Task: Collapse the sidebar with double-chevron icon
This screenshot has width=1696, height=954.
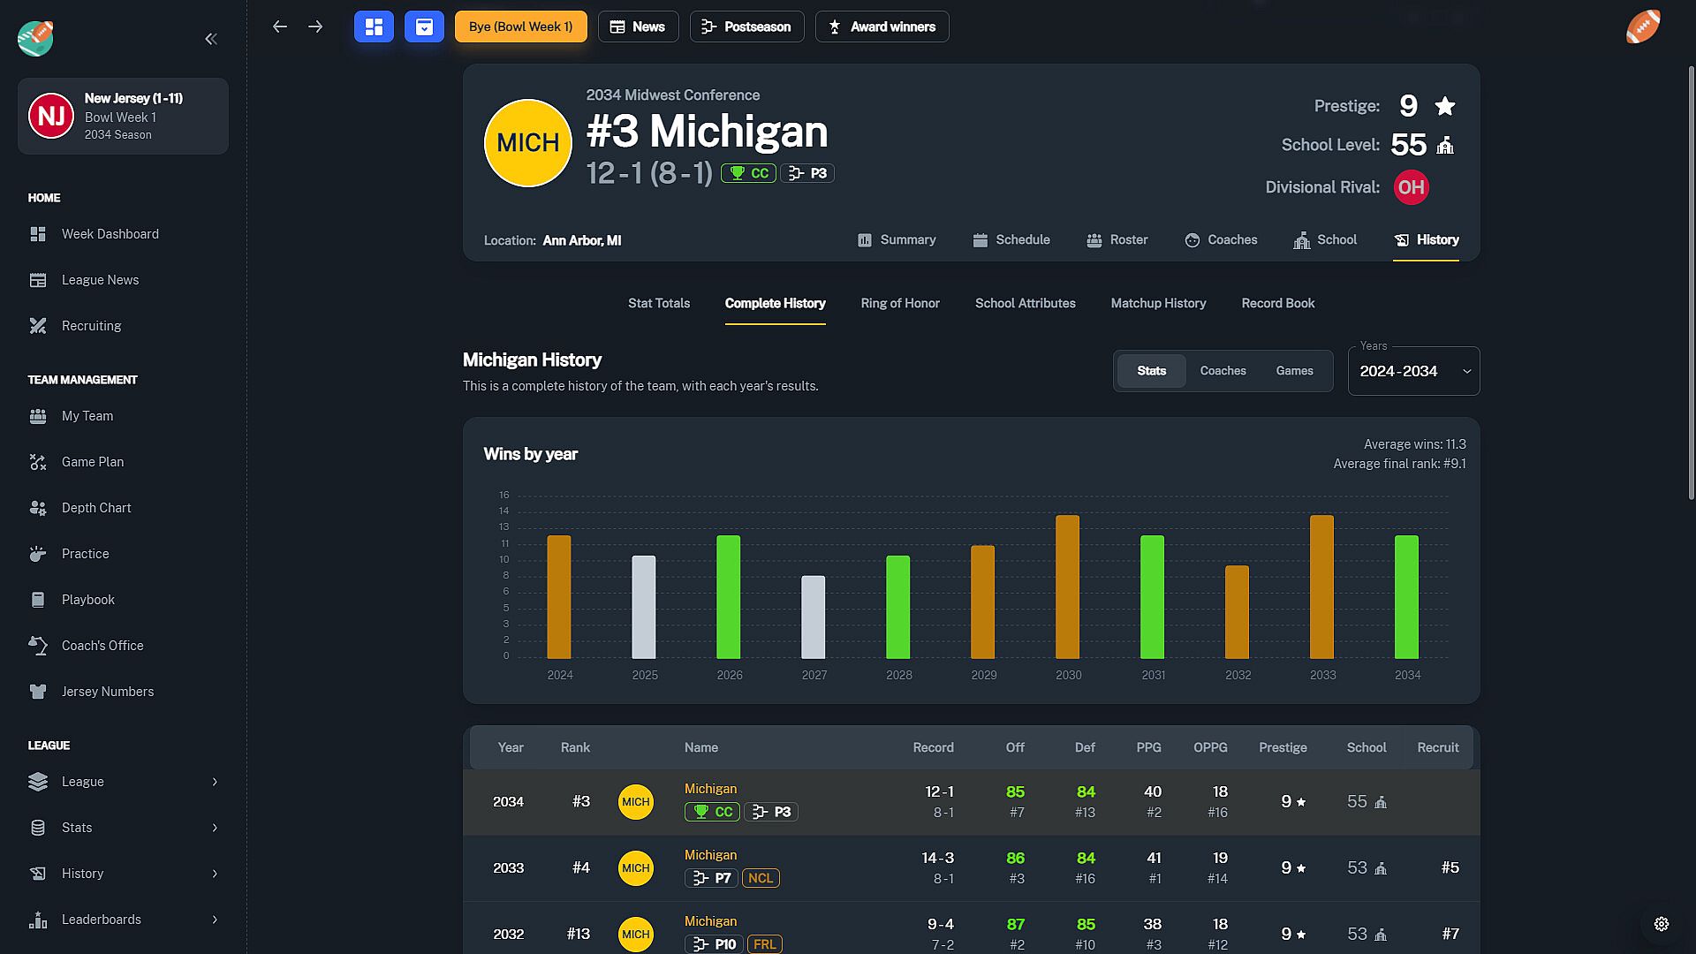Action: pyautogui.click(x=211, y=39)
